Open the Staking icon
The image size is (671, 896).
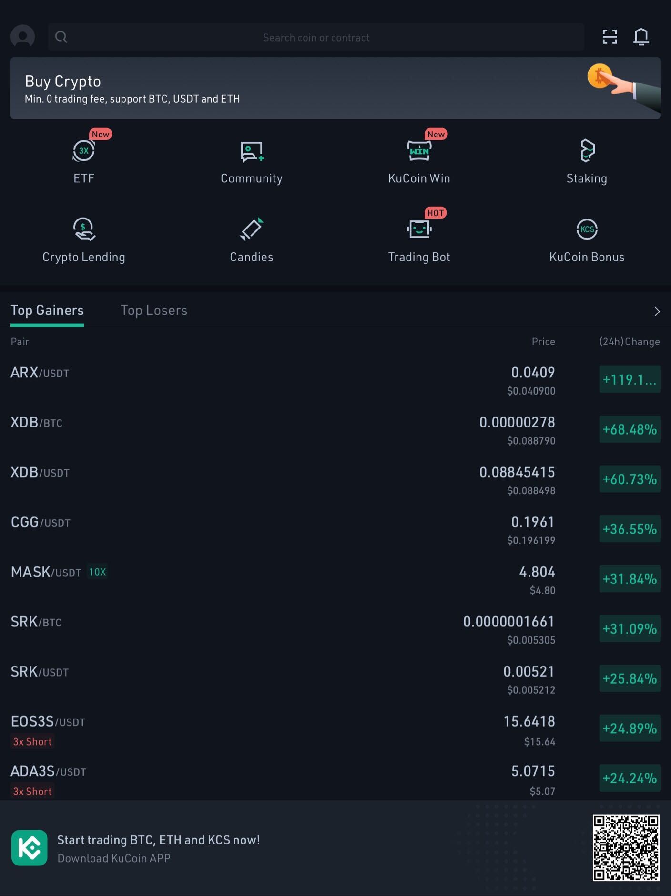[587, 151]
